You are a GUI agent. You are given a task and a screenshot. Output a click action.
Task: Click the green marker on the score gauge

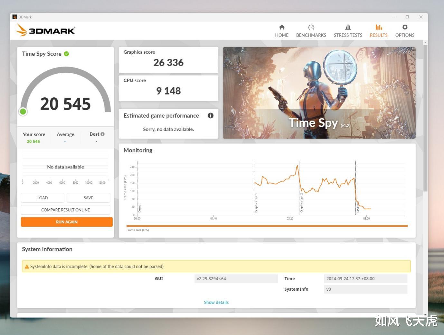[x=23, y=112]
